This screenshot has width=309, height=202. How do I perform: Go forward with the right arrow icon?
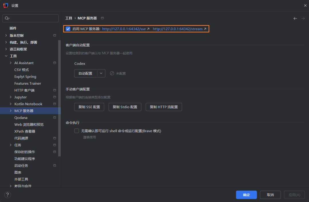[303, 19]
